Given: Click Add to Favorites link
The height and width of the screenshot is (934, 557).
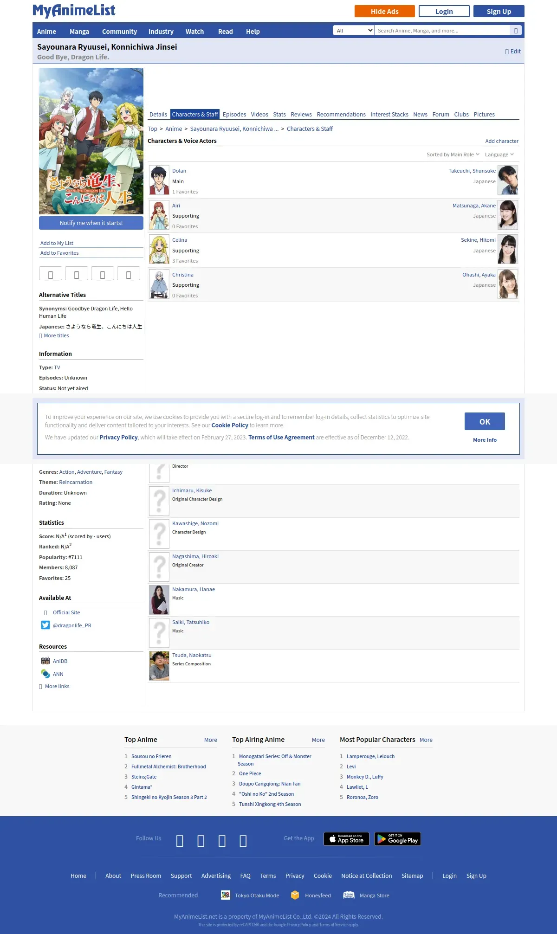Looking at the screenshot, I should [x=59, y=253].
